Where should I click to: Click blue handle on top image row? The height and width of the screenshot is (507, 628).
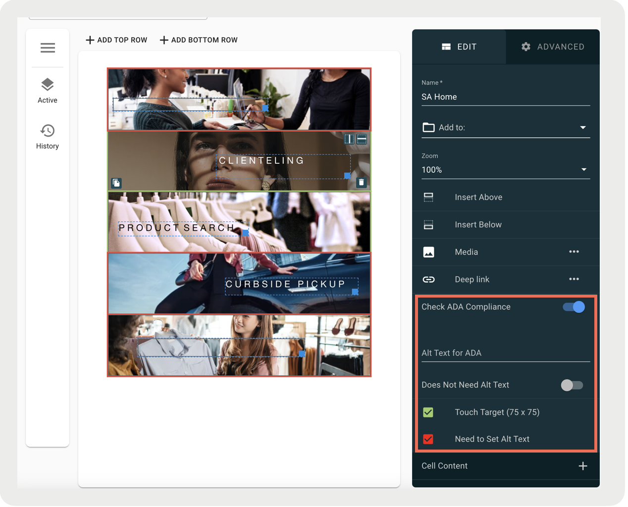coord(265,108)
